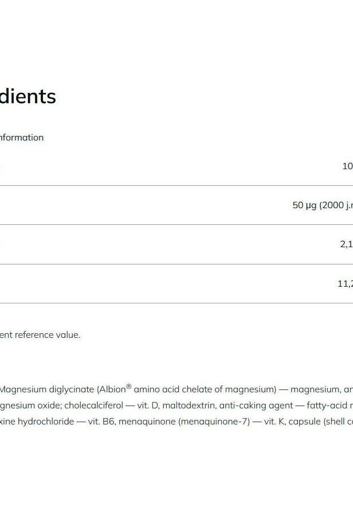
Task: Click the text vit. D
Action: coord(147,406)
